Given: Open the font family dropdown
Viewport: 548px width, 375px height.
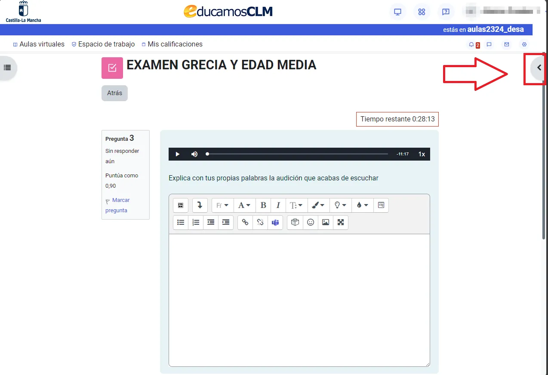Looking at the screenshot, I should coord(222,205).
